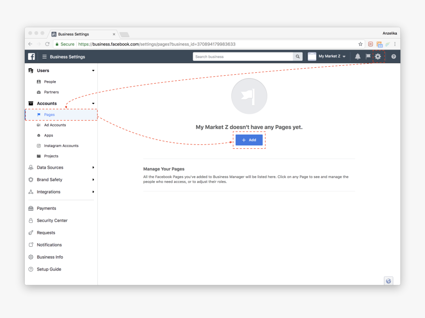Click the blue Add button
The image size is (425, 318).
pos(249,140)
